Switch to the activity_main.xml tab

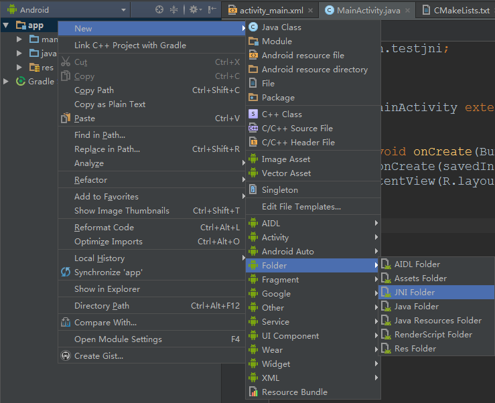270,11
